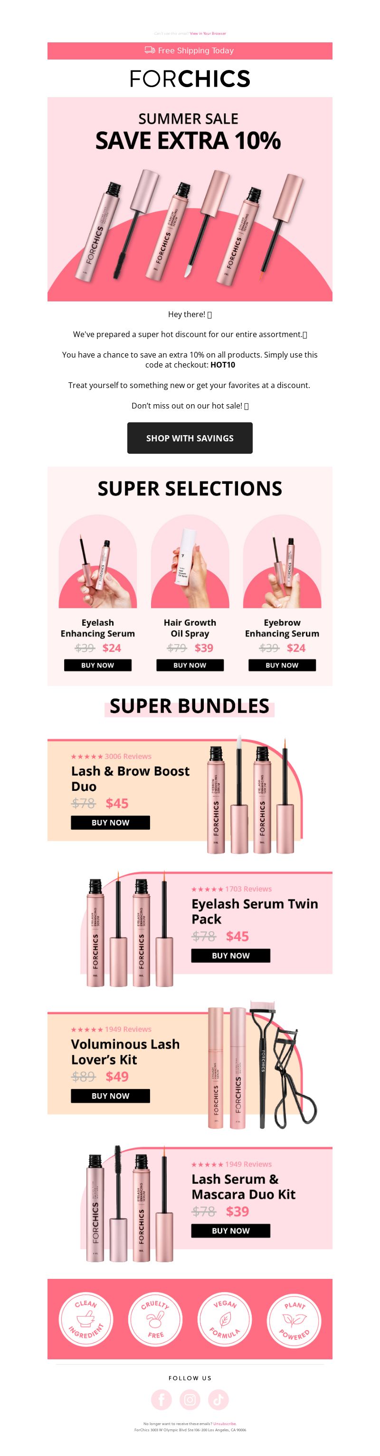The width and height of the screenshot is (380, 1456).
Task: Buy the Eyebrow Enhancing Serum
Action: point(282,665)
